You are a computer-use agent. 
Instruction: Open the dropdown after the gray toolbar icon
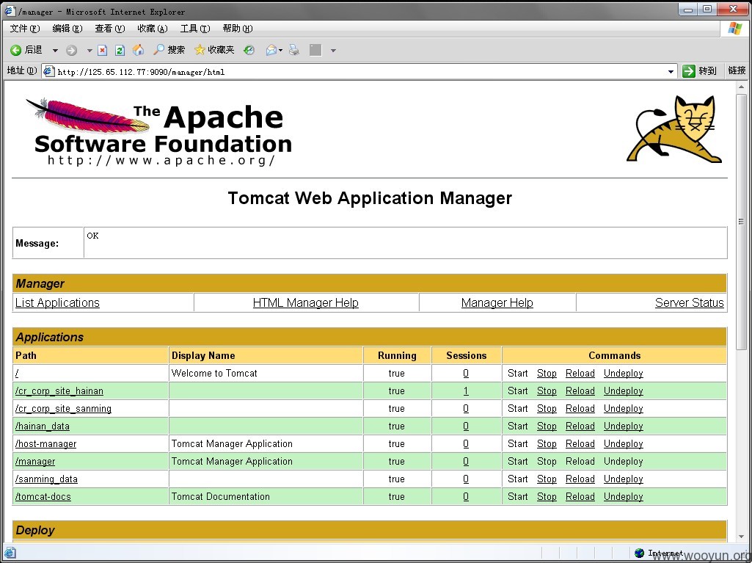point(333,51)
